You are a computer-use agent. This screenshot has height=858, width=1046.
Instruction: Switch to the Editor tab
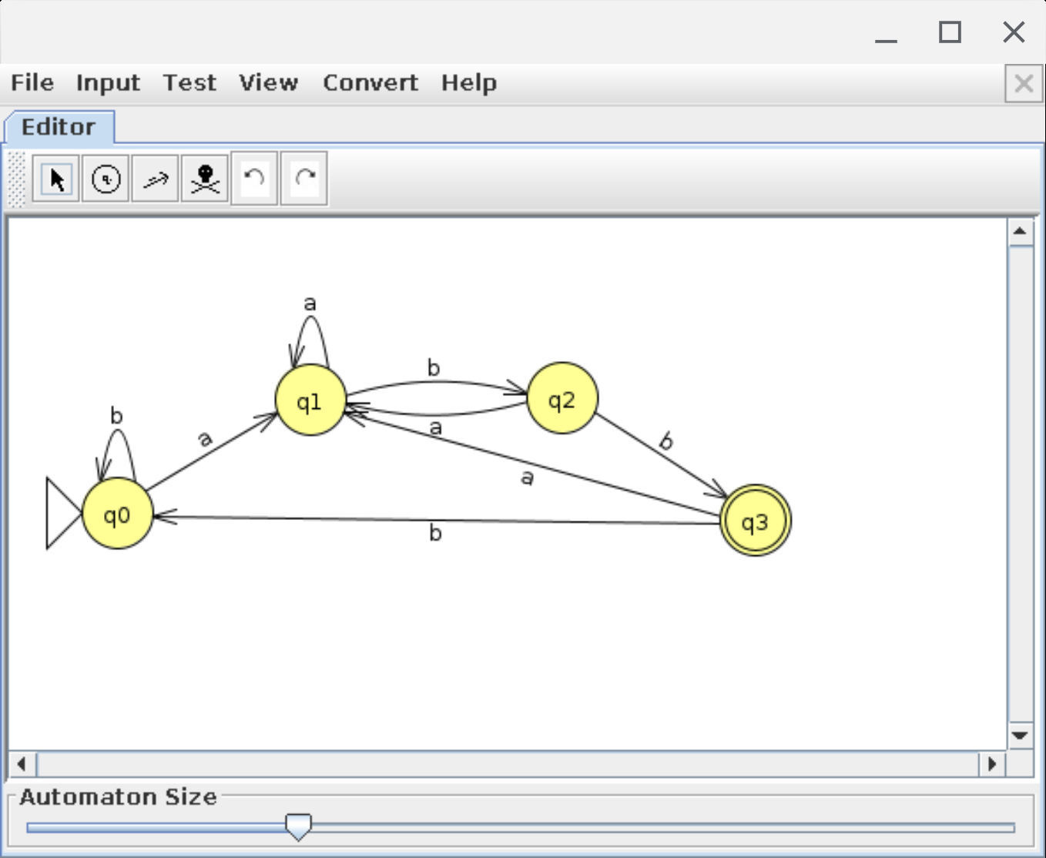[x=59, y=127]
